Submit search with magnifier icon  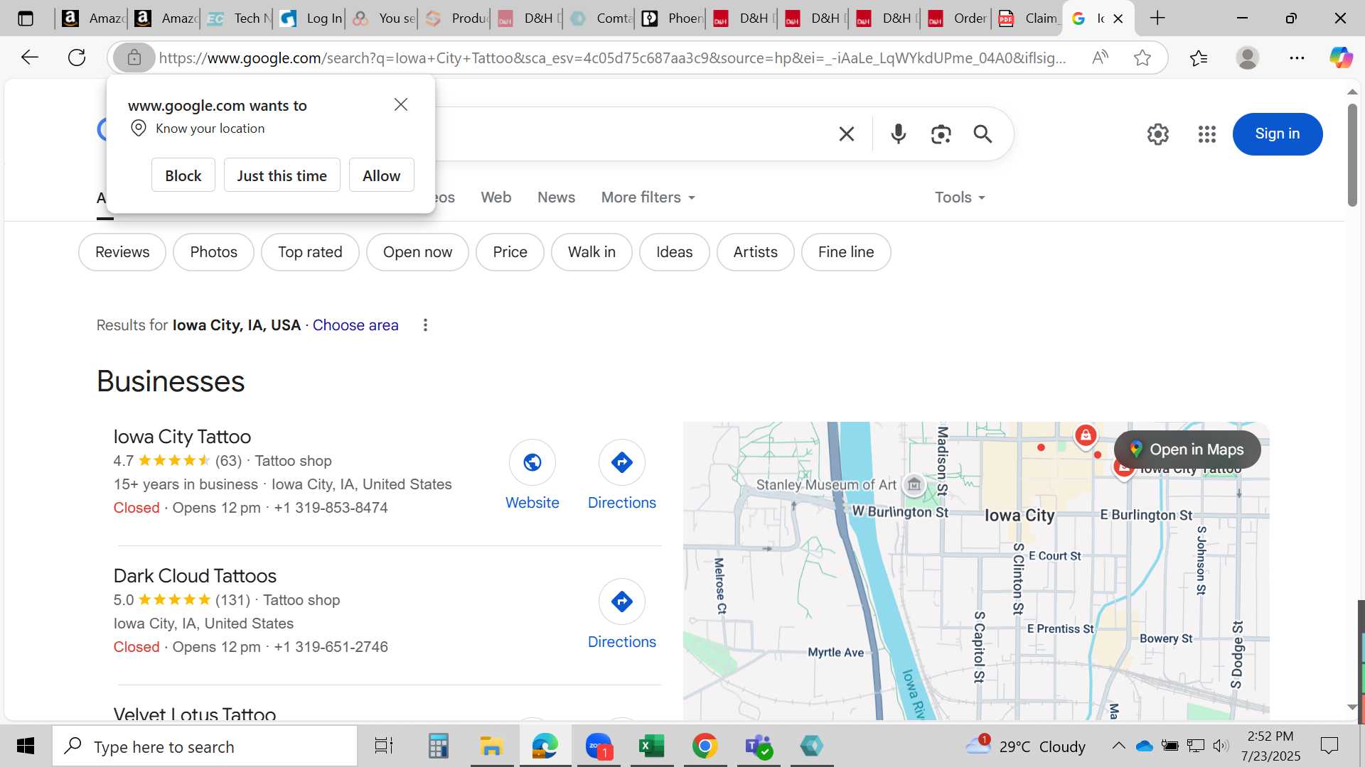tap(983, 134)
